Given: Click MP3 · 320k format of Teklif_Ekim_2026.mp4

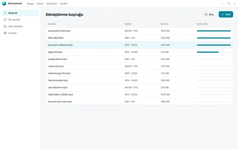Looking at the screenshot, I should click(131, 94).
